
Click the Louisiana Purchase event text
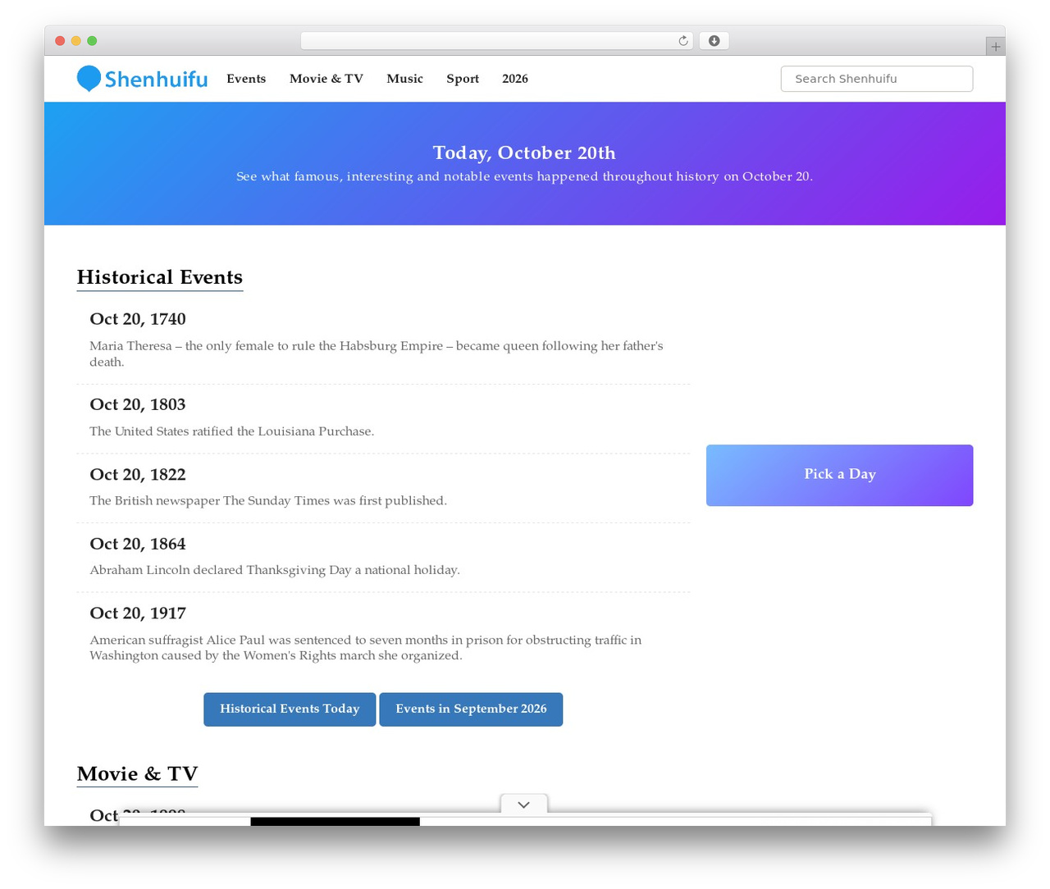tap(232, 431)
